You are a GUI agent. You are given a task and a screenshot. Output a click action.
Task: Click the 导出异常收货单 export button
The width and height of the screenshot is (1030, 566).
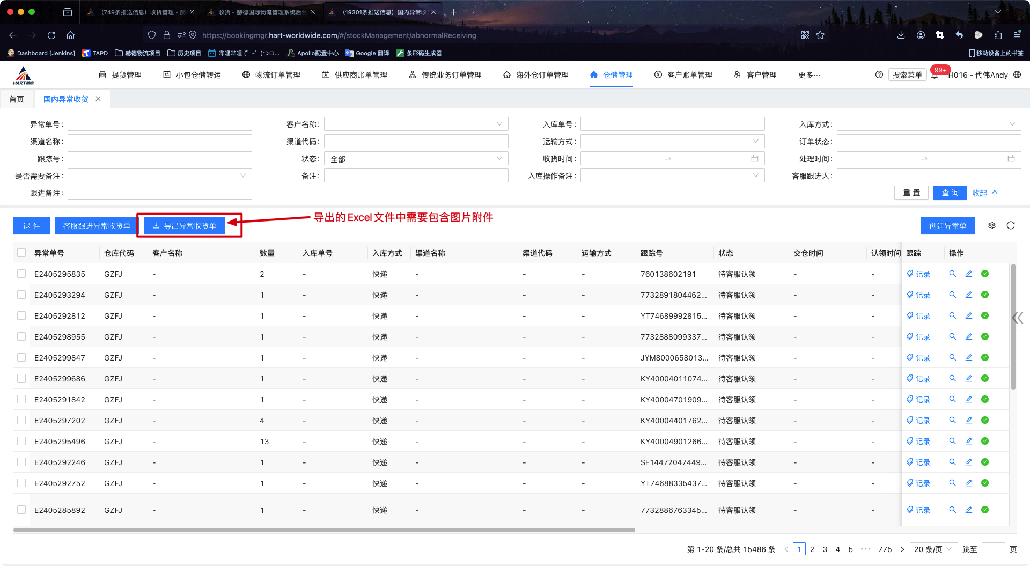click(x=185, y=226)
